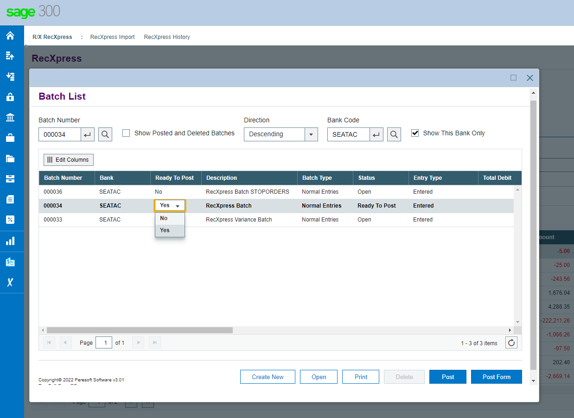This screenshot has height=418, width=574.
Task: Maximize the Batch List dialog
Action: click(x=513, y=78)
